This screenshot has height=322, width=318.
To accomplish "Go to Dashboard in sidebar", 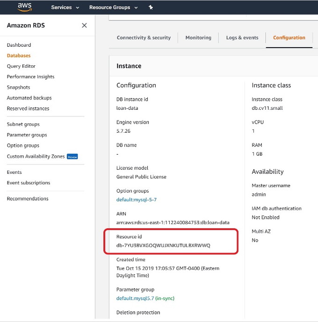I will (x=19, y=45).
